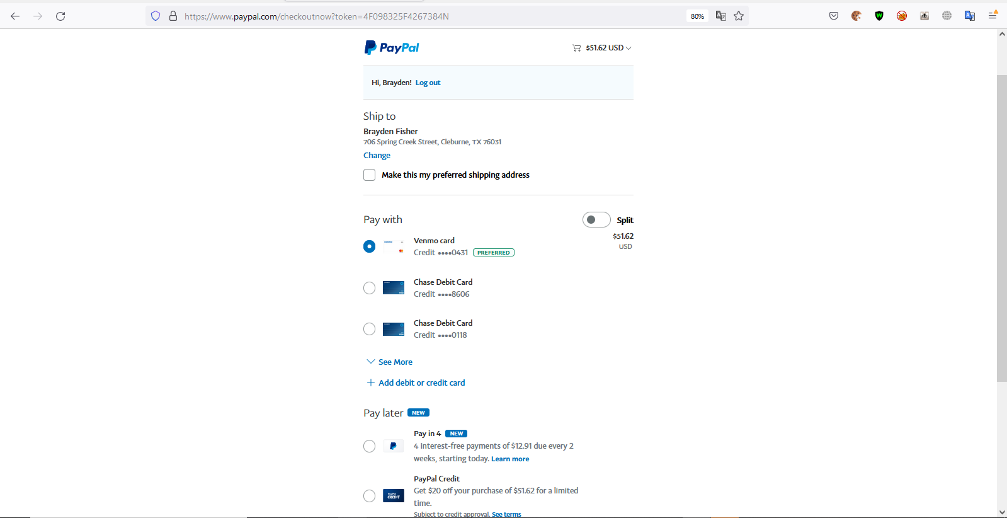Select the PayPal Credit option
Image resolution: width=1007 pixels, height=518 pixels.
point(370,496)
